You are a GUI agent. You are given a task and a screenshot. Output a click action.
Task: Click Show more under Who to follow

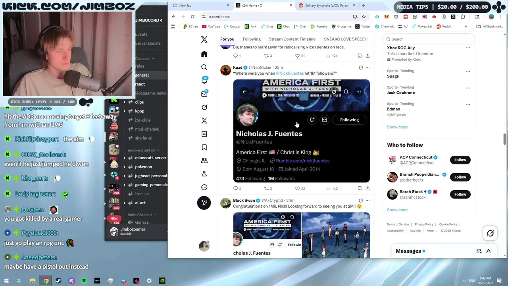coord(397,210)
